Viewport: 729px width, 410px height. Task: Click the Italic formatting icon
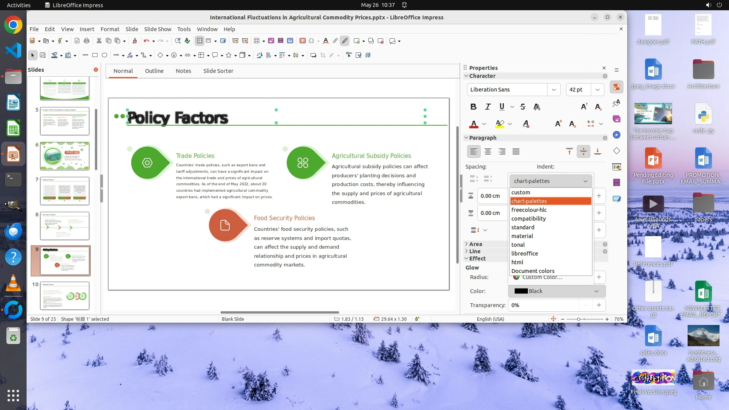click(488, 107)
